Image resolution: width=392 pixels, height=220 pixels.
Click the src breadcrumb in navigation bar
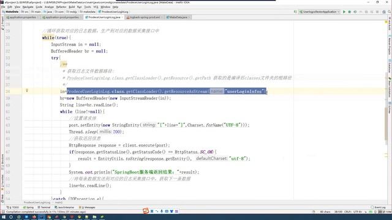click(x=25, y=12)
